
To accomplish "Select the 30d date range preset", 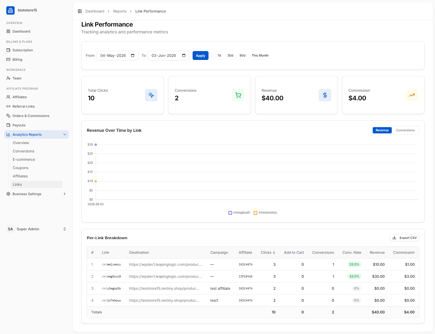I will pos(230,55).
